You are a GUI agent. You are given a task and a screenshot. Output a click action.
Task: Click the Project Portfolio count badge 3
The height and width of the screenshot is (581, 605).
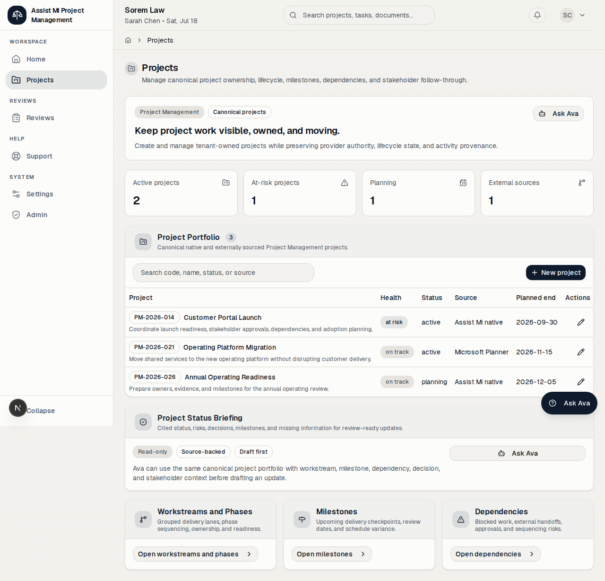click(231, 238)
